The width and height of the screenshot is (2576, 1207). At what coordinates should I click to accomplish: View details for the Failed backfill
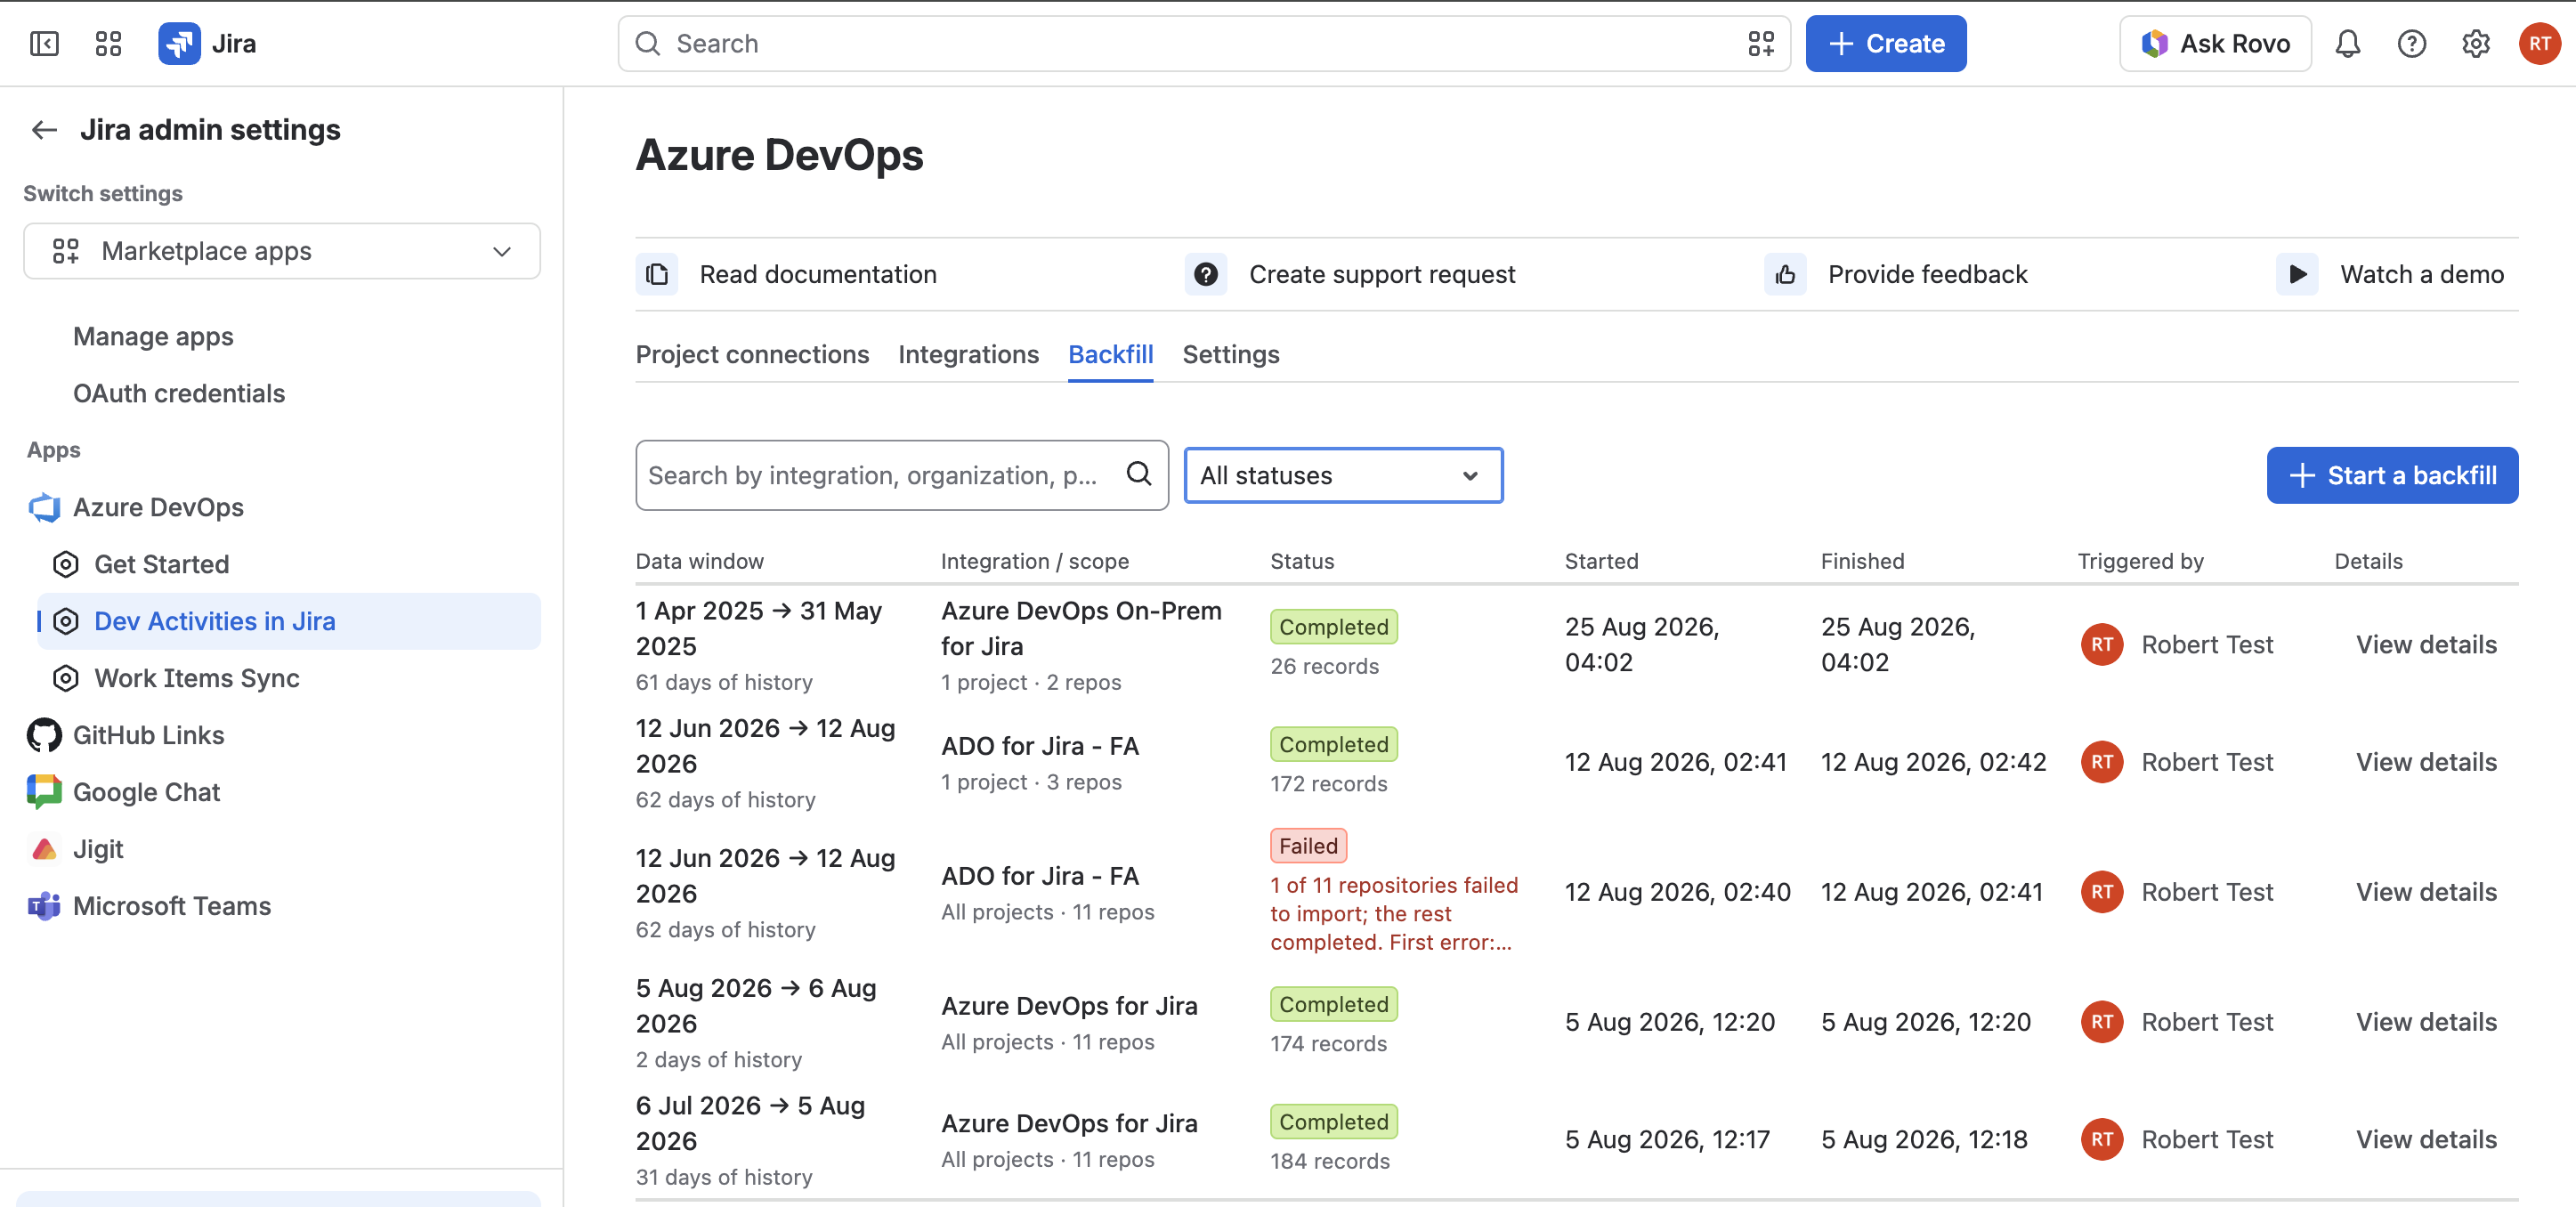tap(2426, 893)
